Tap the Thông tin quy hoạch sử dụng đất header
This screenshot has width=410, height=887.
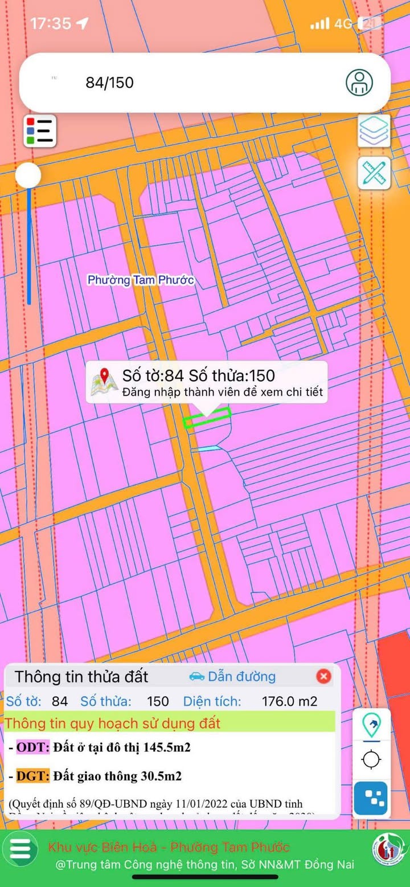tap(113, 724)
